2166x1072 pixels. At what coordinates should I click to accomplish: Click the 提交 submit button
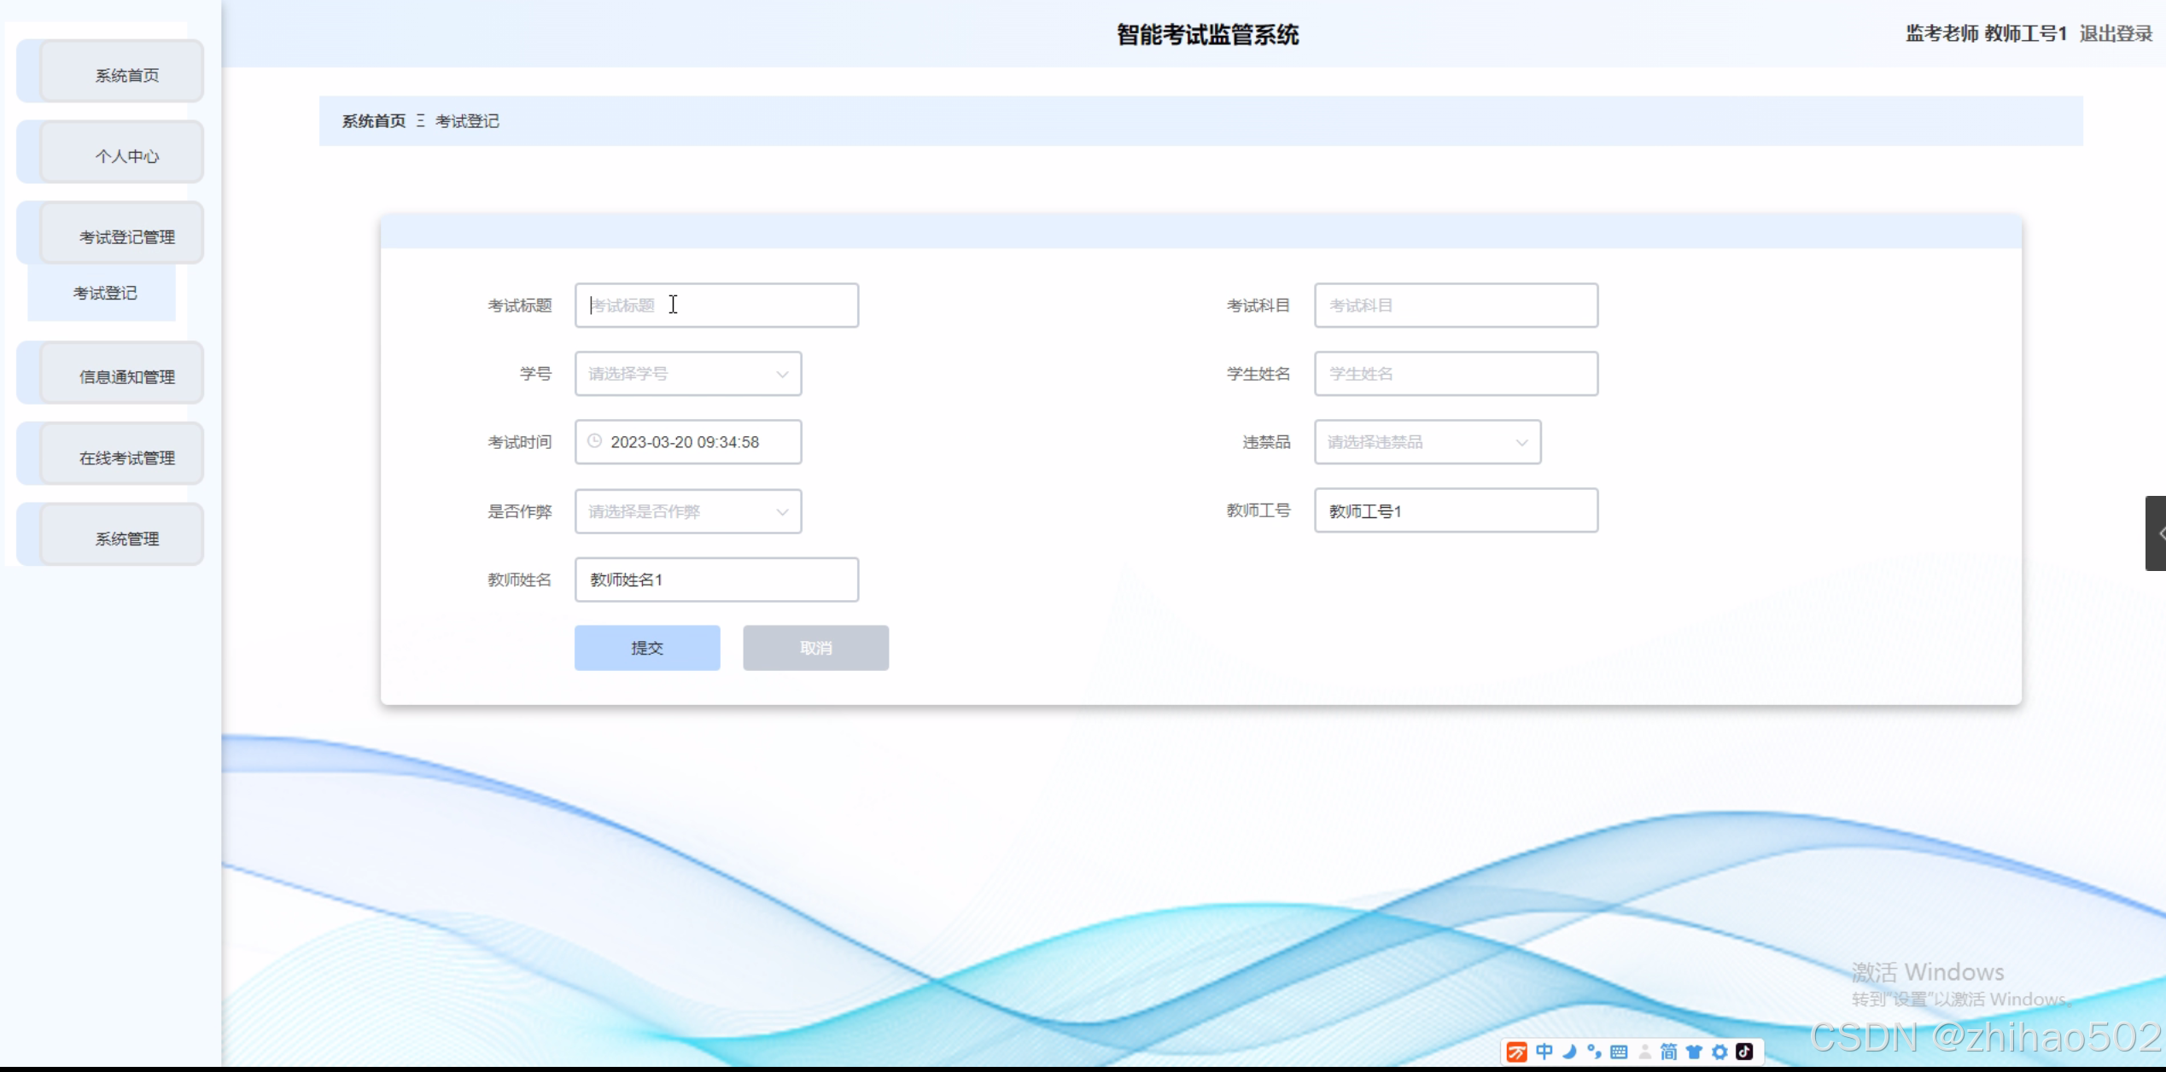pos(646,648)
